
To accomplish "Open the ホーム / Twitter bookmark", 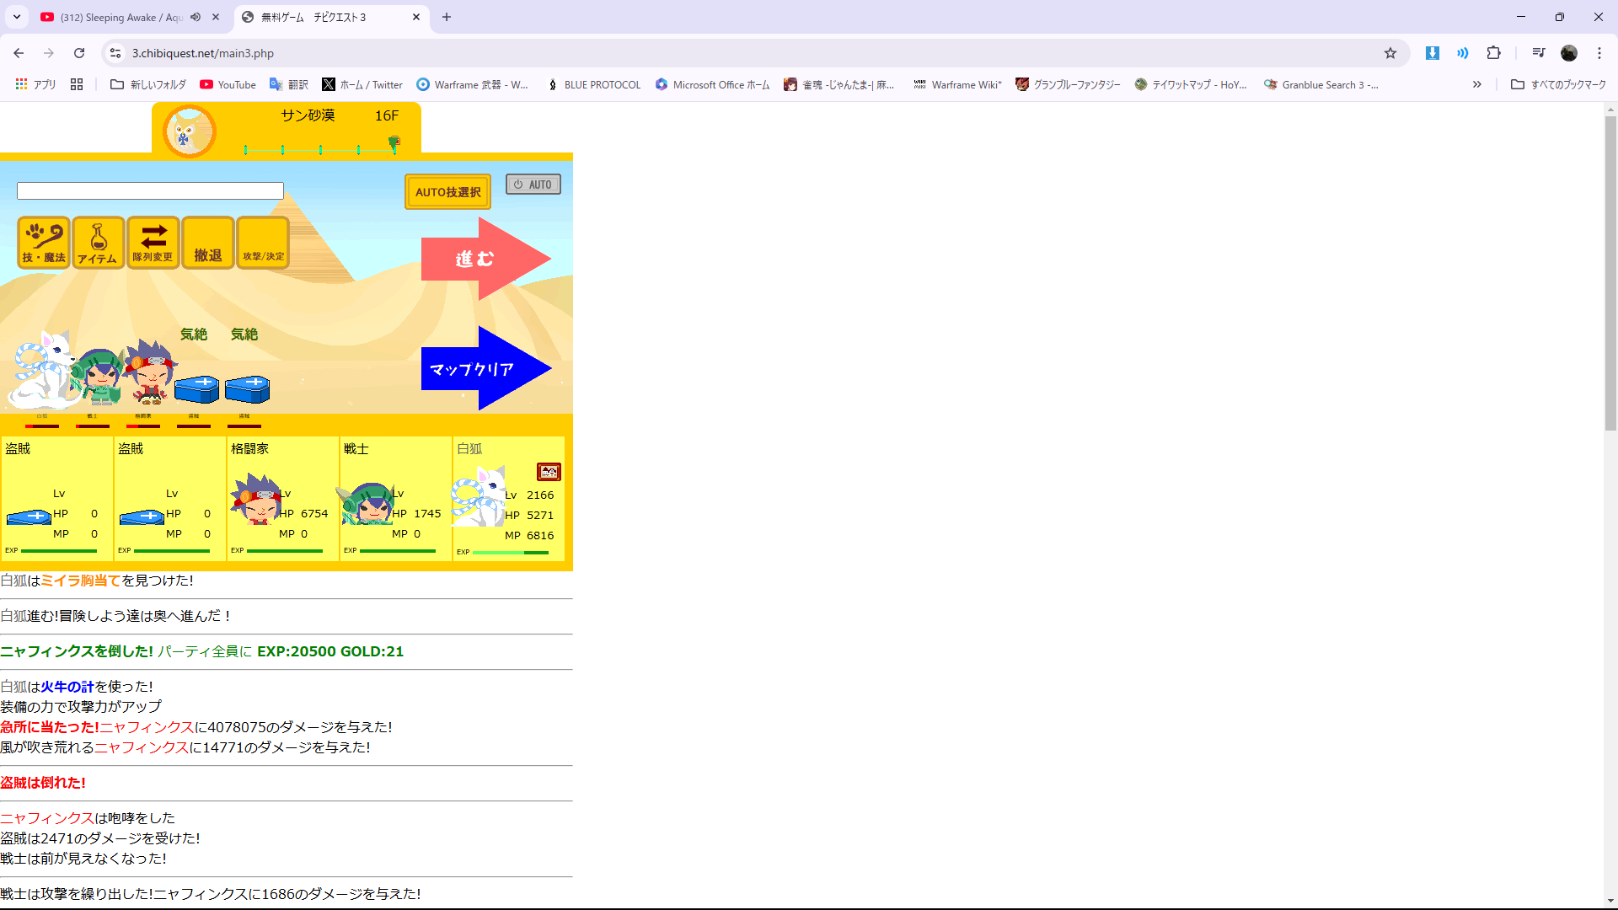I will pos(362,84).
